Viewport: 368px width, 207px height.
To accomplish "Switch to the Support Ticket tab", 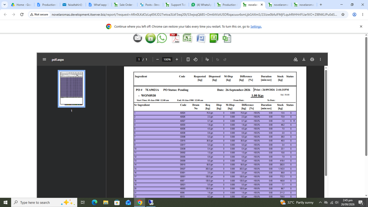I will point(175,5).
